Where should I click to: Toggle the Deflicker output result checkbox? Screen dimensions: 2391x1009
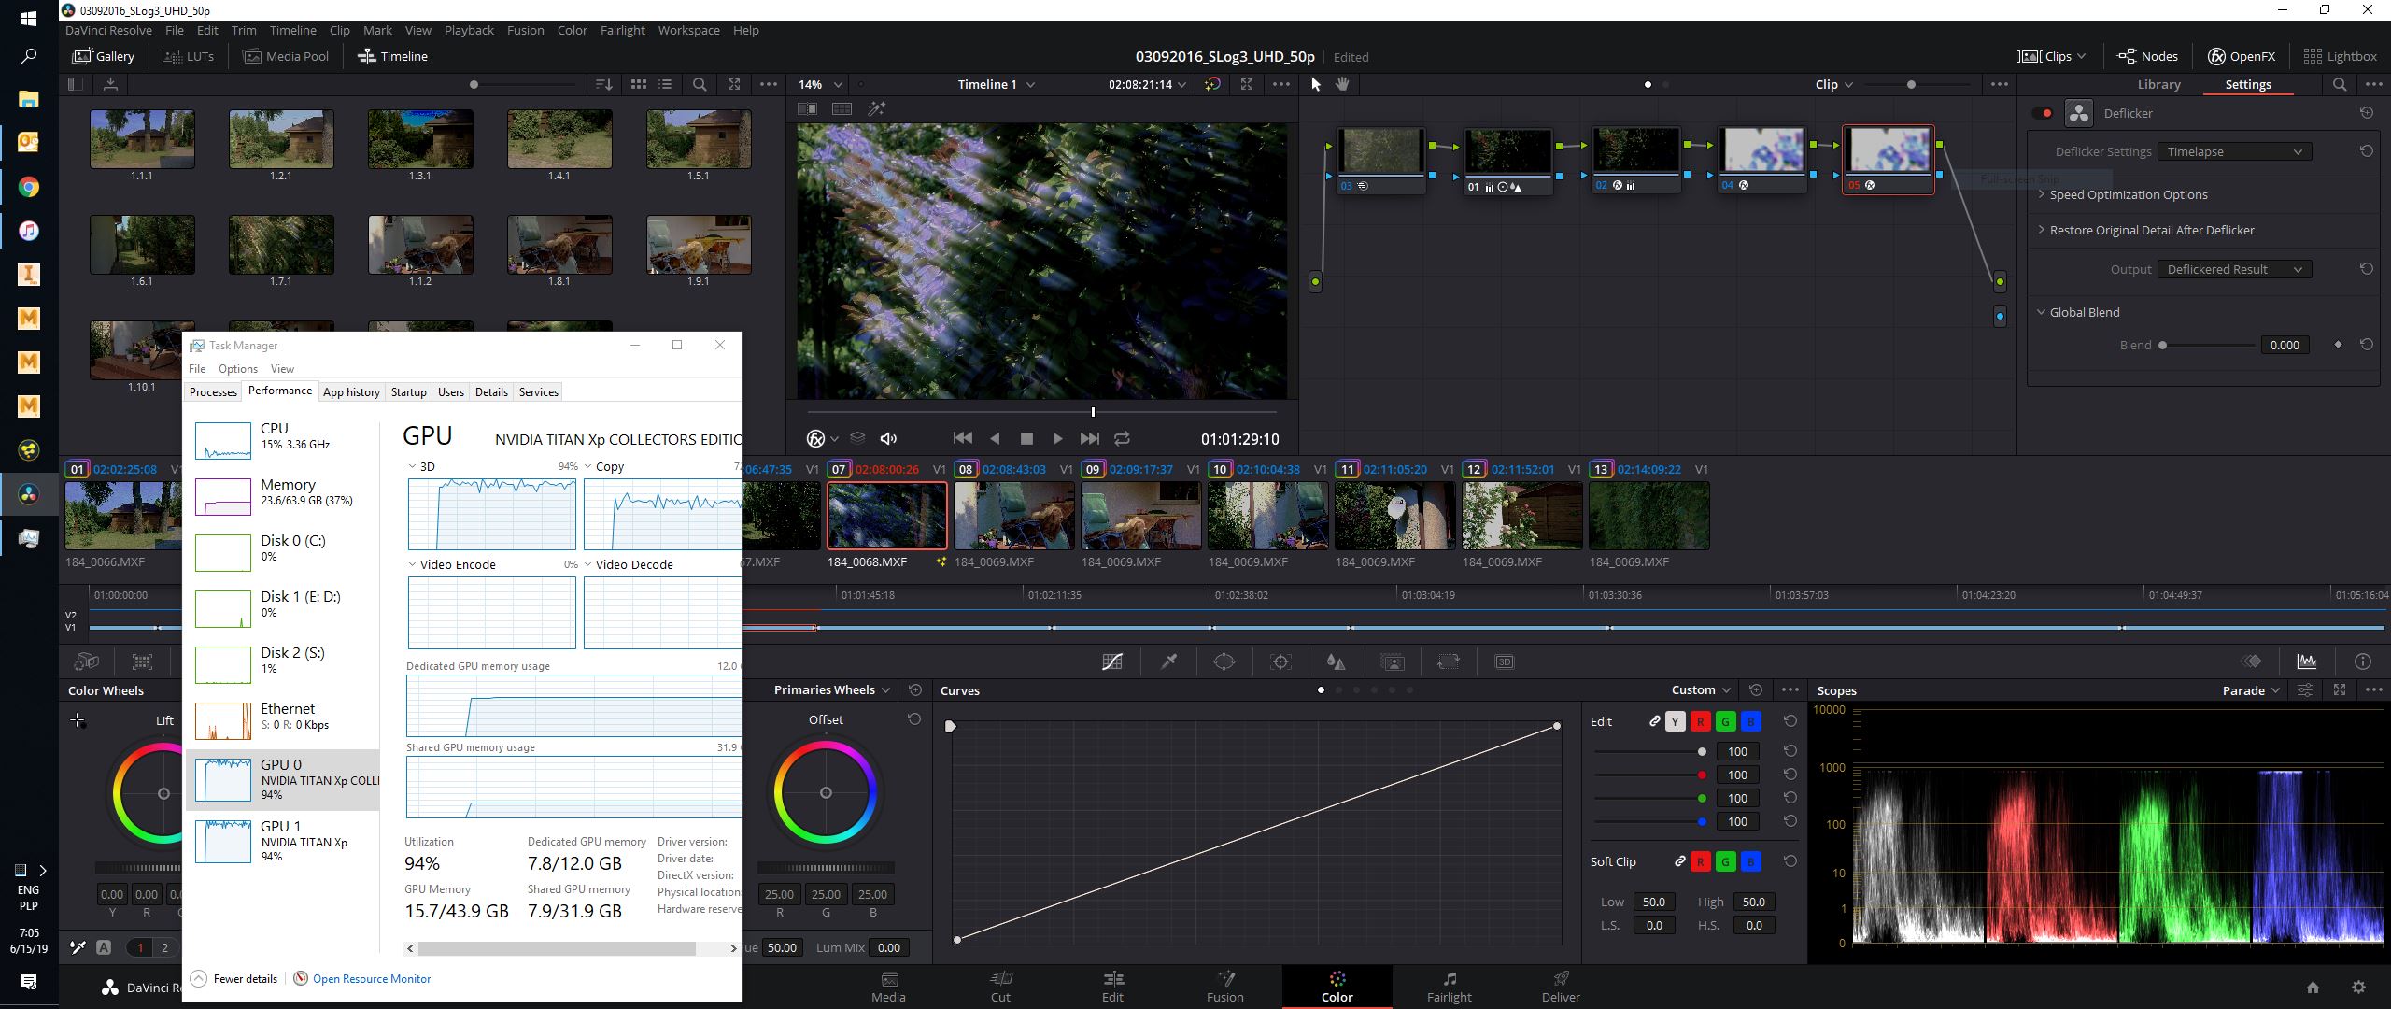coord(2046,113)
